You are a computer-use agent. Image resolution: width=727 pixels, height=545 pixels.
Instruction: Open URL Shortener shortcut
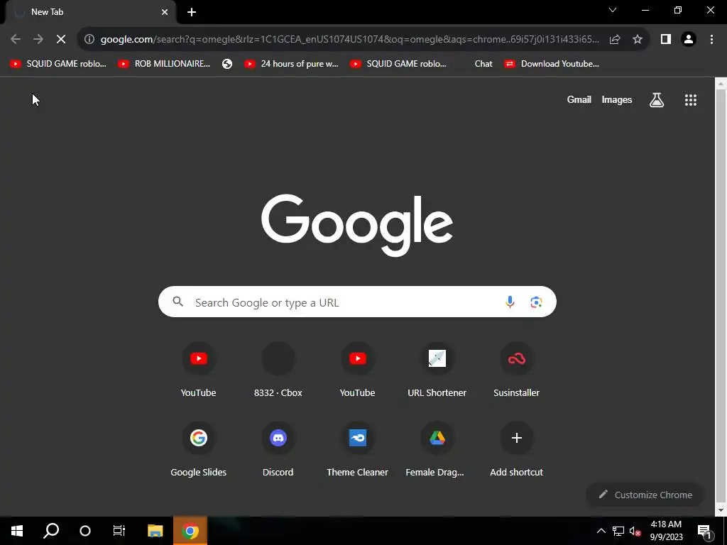tap(437, 370)
